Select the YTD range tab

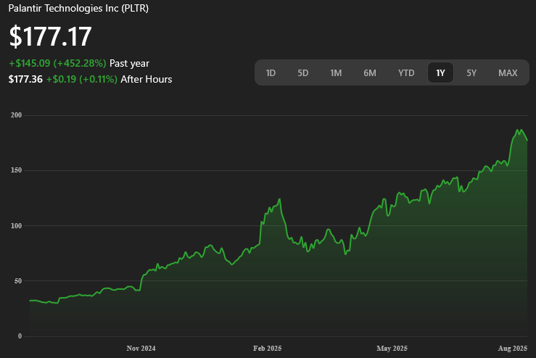(406, 72)
